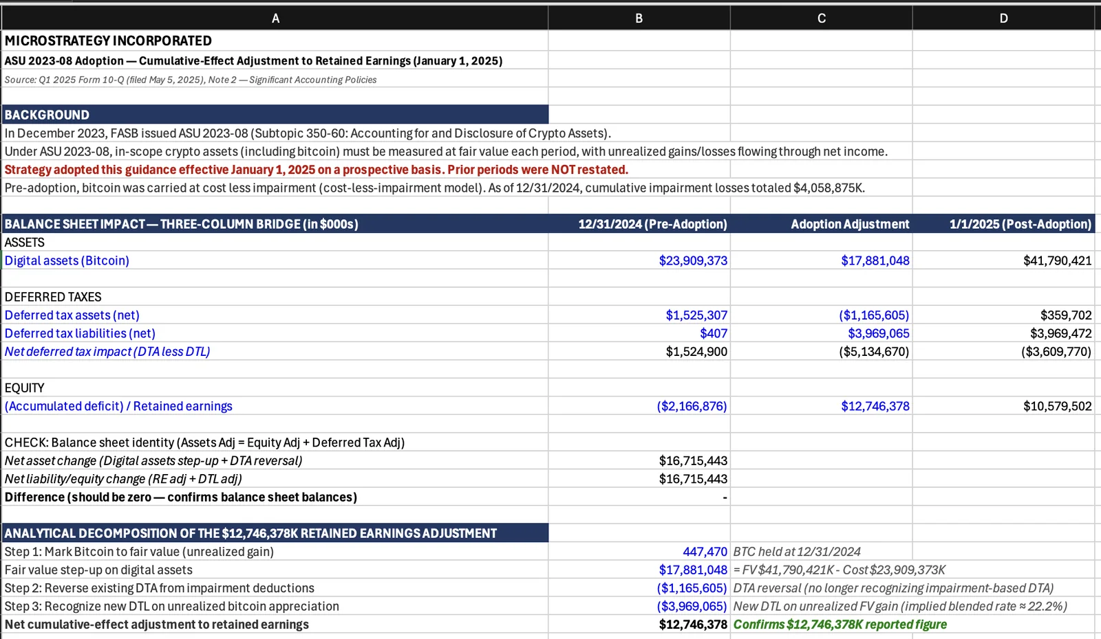The width and height of the screenshot is (1101, 639).
Task: Select the Digital assets (Bitcoin) label cell
Action: 275,260
